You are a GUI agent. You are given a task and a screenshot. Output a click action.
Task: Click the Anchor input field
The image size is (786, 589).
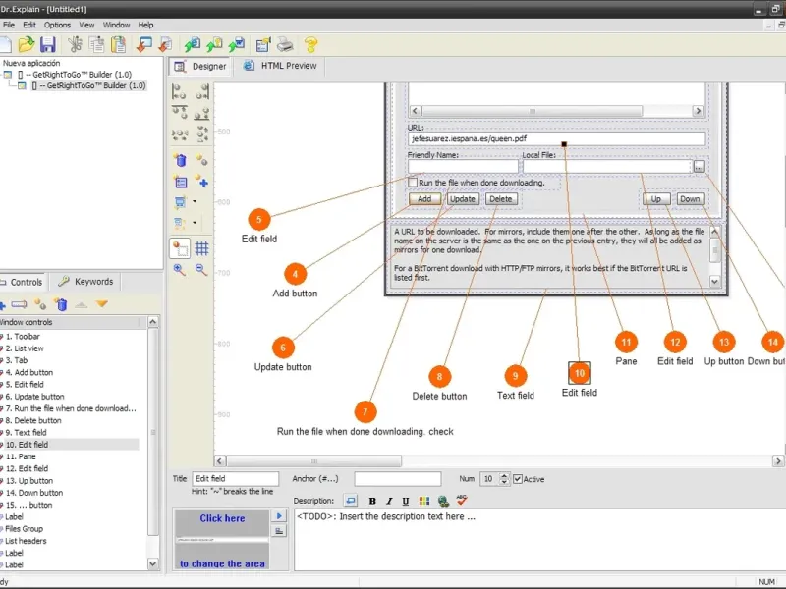(x=397, y=479)
